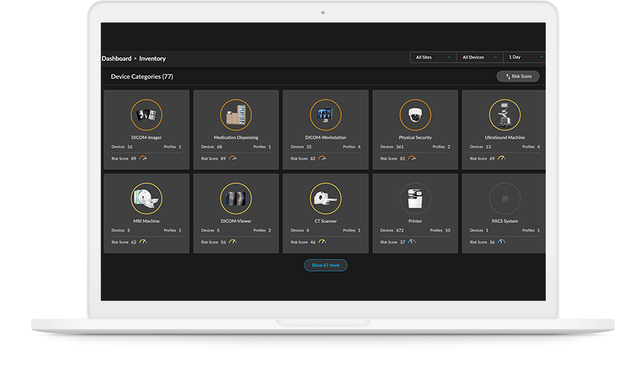Click the Inventory breadcrumb item
The height and width of the screenshot is (372, 643).
coord(152,58)
